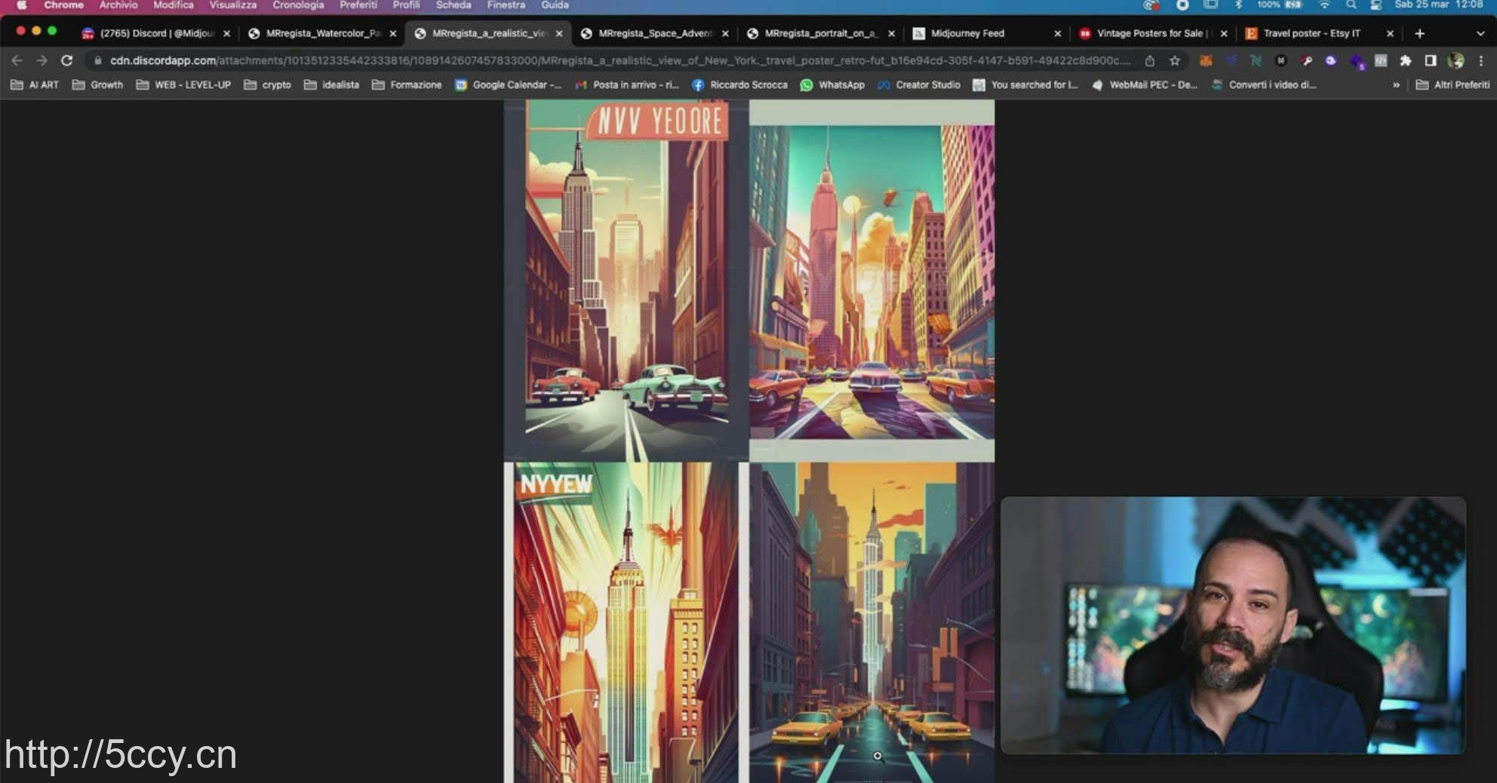Screen dimensions: 1497x783
Task: Open the WEB - LEVEL-UP bookmarks folder
Action: pos(183,84)
